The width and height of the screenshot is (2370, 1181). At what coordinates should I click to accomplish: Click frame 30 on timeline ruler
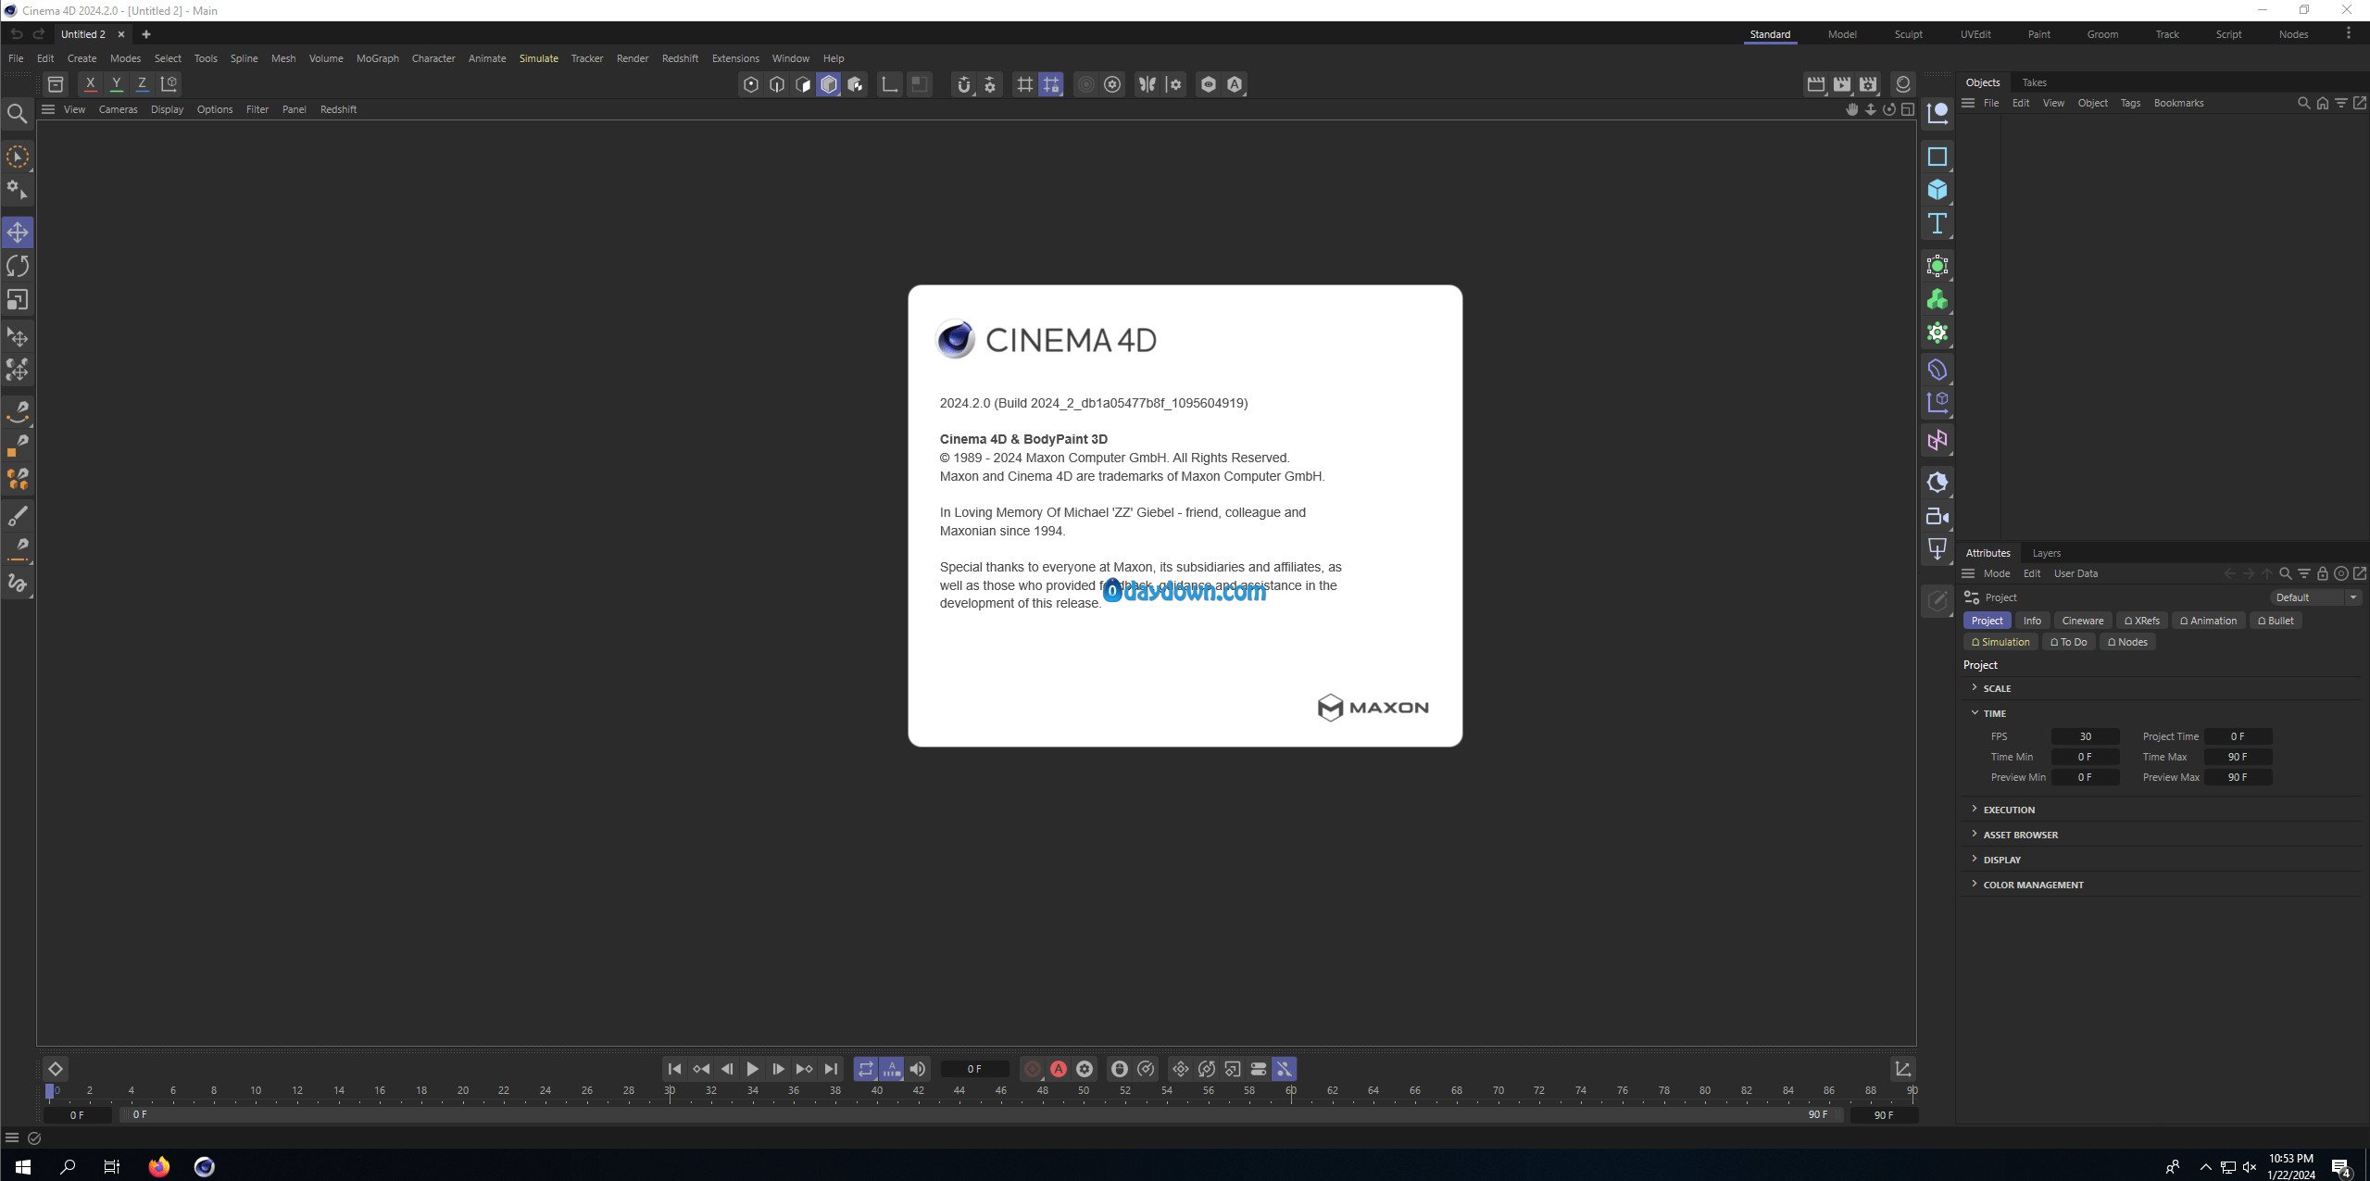pos(670,1091)
